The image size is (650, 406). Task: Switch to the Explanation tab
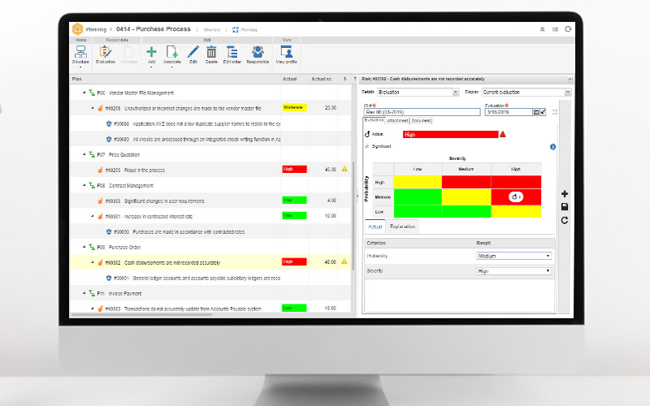(403, 227)
